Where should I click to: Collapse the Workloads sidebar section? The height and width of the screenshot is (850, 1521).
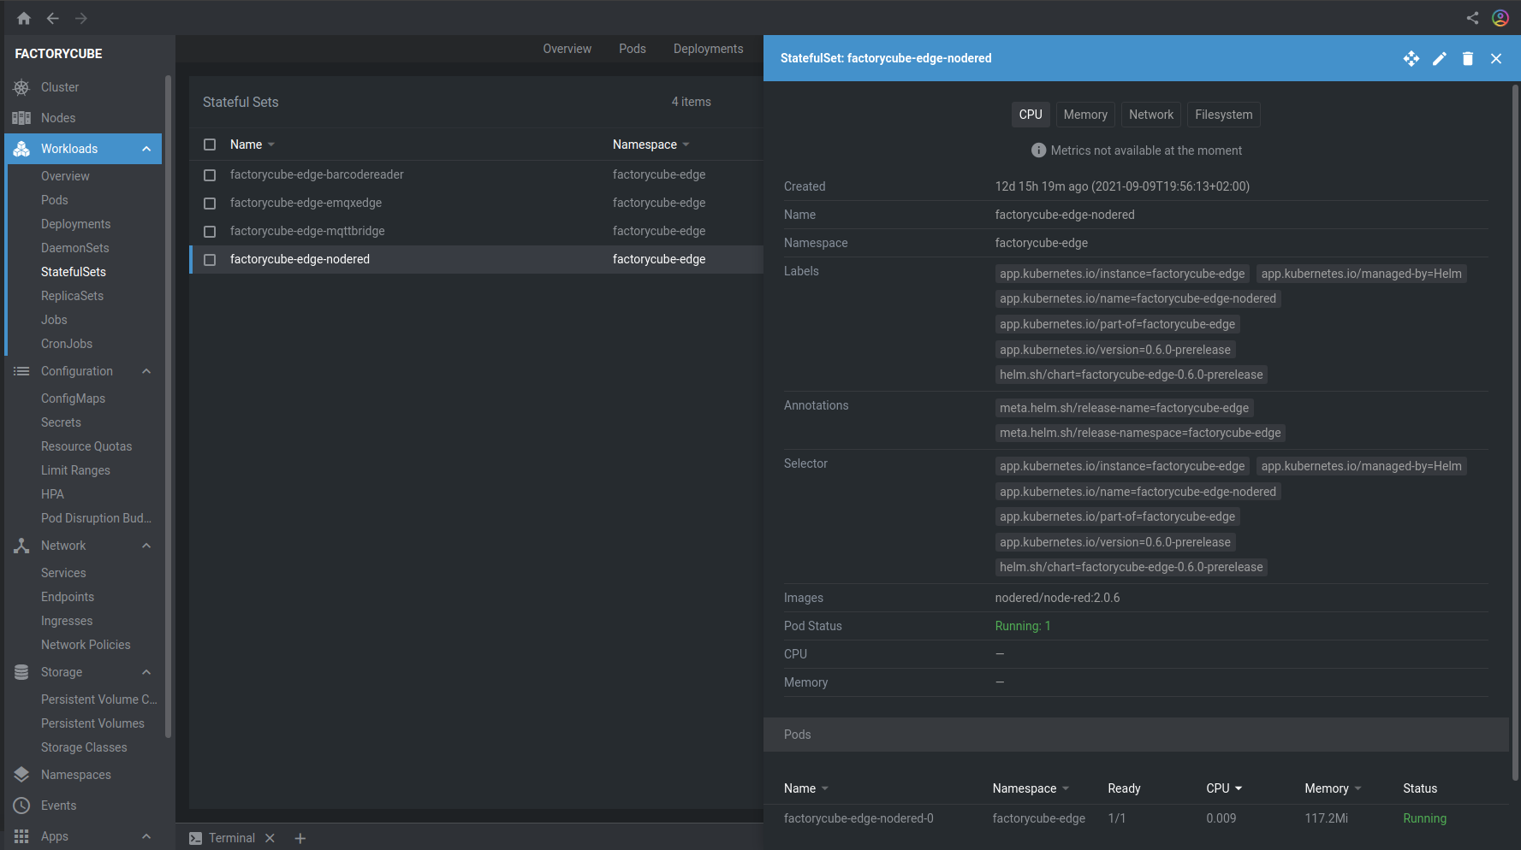click(146, 149)
